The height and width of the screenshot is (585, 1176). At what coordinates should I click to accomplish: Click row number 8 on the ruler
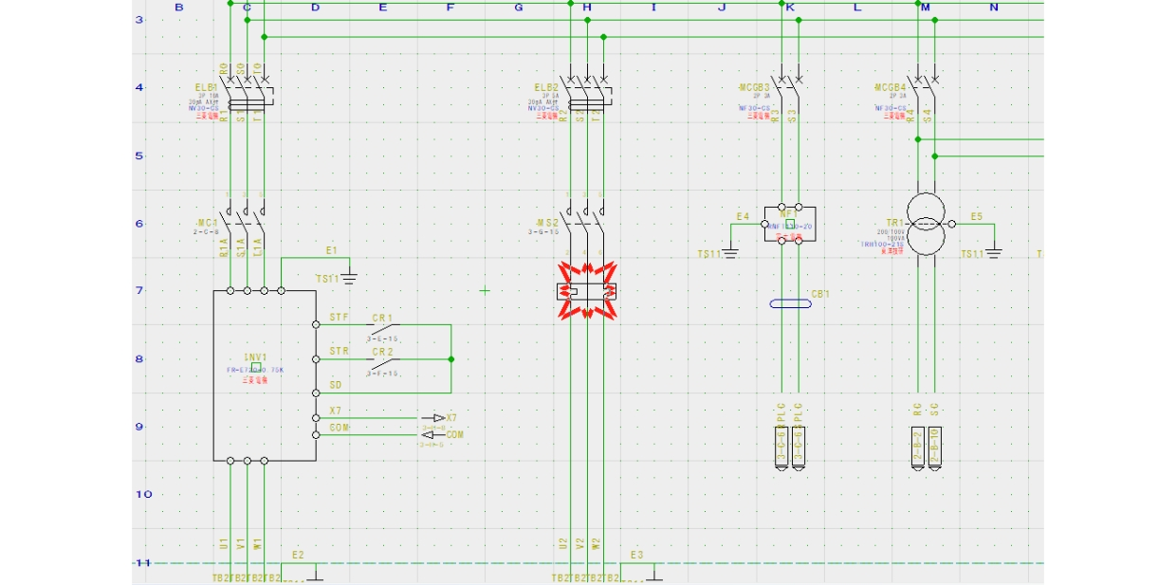point(139,358)
